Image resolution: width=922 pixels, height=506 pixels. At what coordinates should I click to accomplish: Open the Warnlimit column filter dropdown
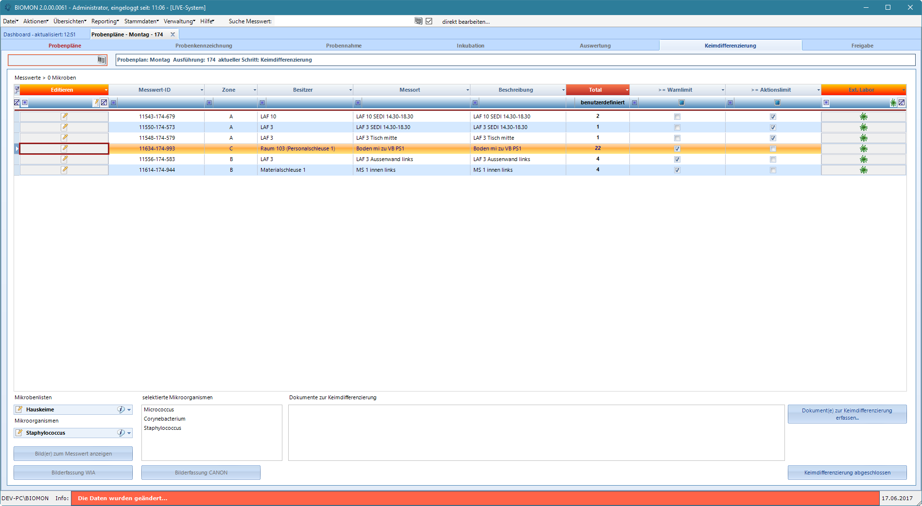click(722, 90)
